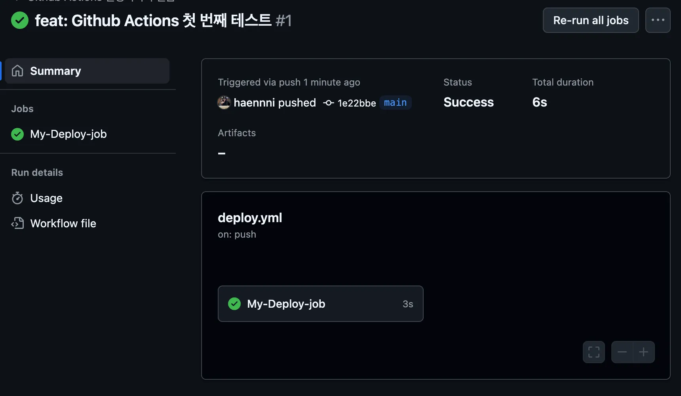
Task: Click the 'Success' status text
Action: tap(469, 102)
